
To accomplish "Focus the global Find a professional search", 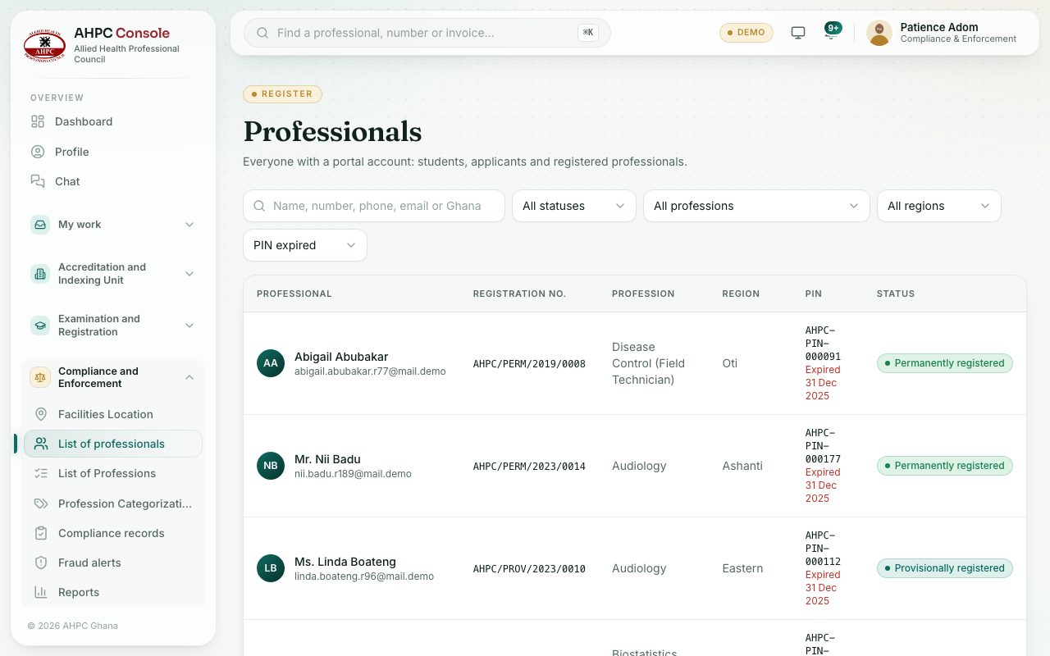I will [x=427, y=33].
